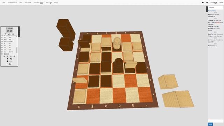Click the dark stone on A4
The height and width of the screenshot is (126, 224).
tap(84, 57)
